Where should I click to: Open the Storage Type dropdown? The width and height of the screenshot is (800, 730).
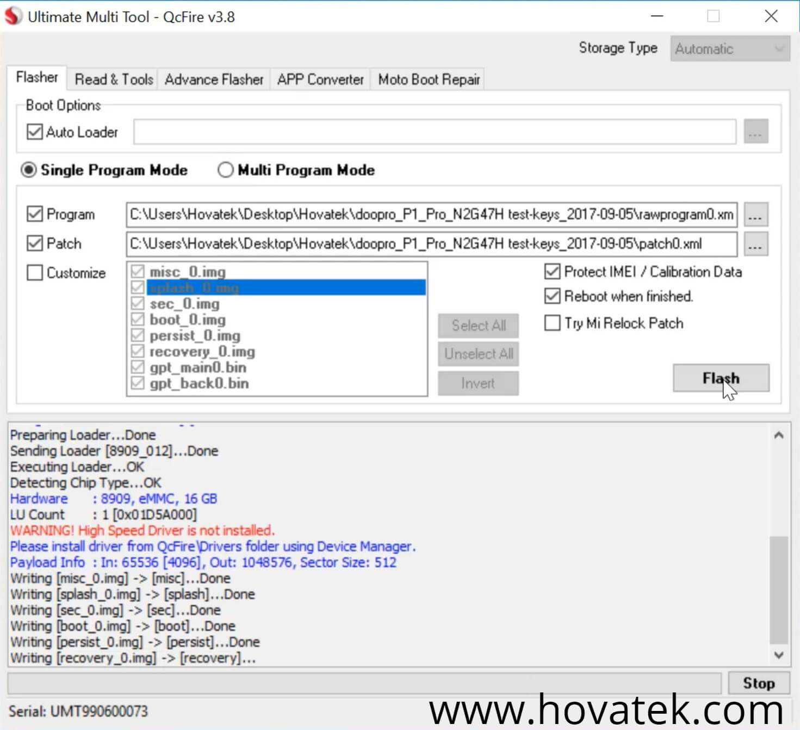729,49
